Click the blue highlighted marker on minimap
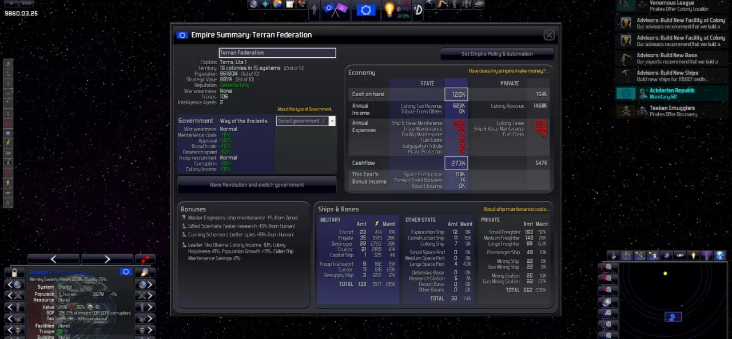 click(673, 317)
